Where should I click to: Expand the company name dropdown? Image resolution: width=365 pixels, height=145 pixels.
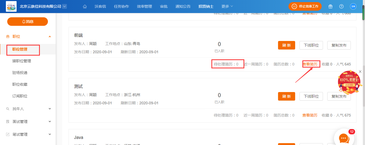click(64, 6)
